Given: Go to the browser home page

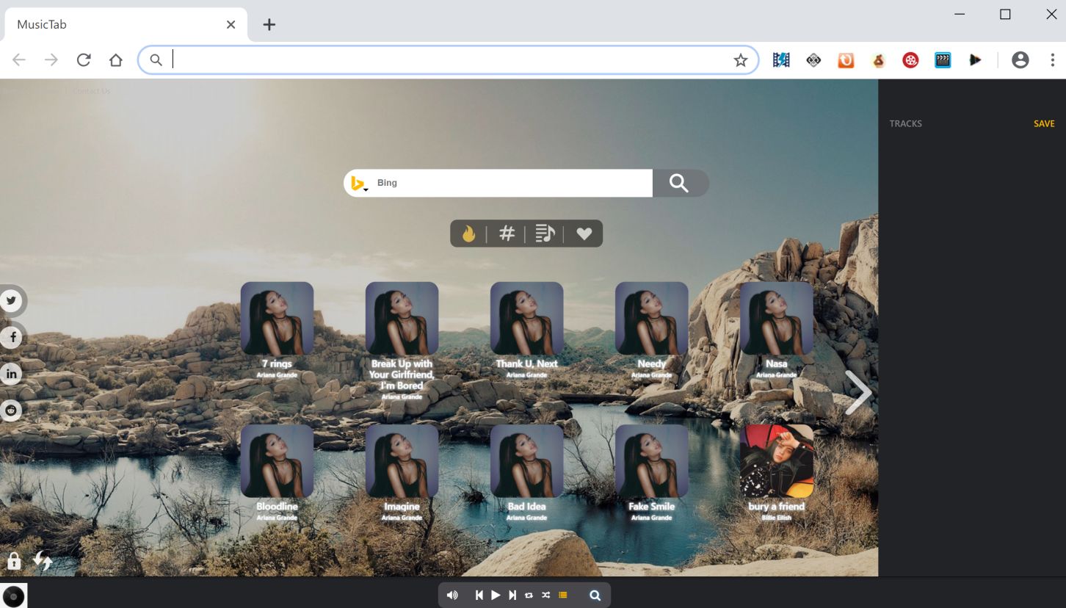Looking at the screenshot, I should tap(116, 60).
